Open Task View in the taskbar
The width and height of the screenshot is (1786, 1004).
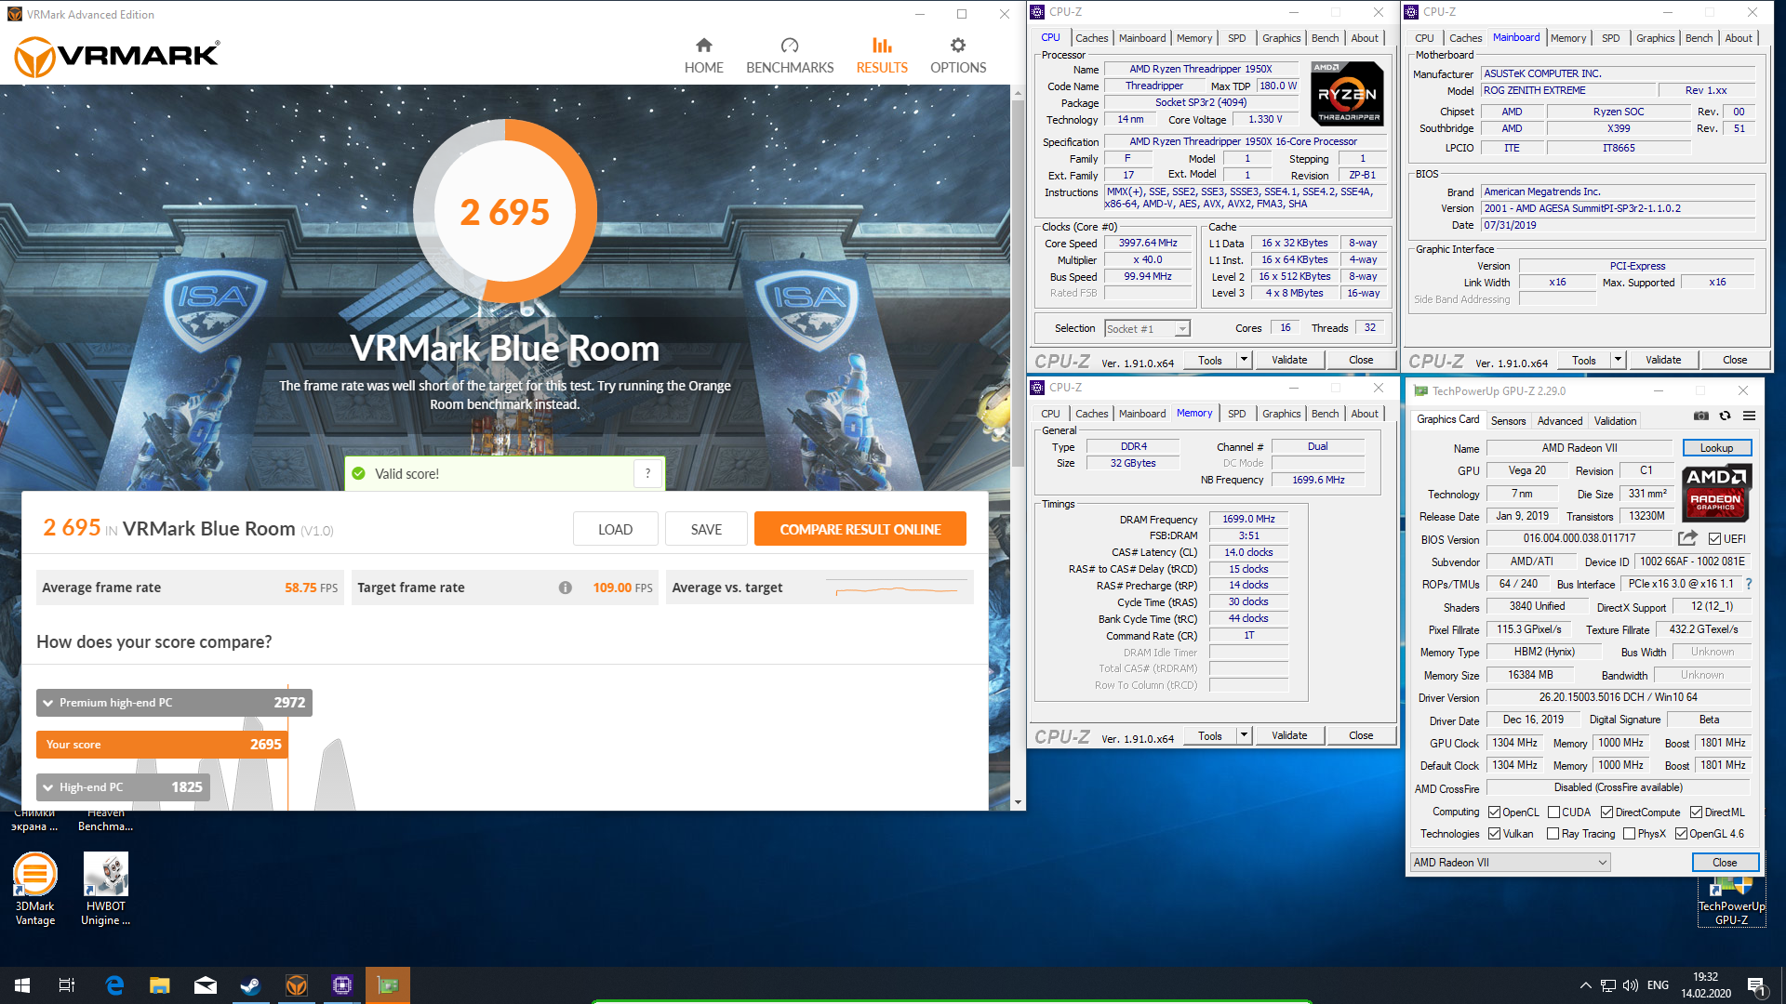pyautogui.click(x=67, y=985)
